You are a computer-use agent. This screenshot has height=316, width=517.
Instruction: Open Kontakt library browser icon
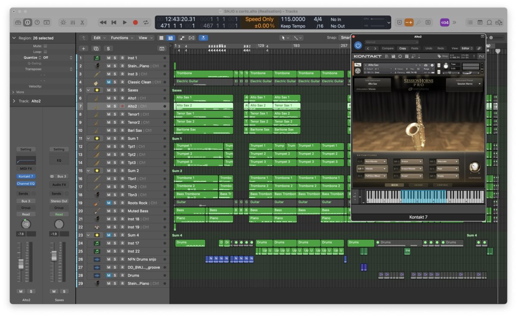(x=387, y=56)
